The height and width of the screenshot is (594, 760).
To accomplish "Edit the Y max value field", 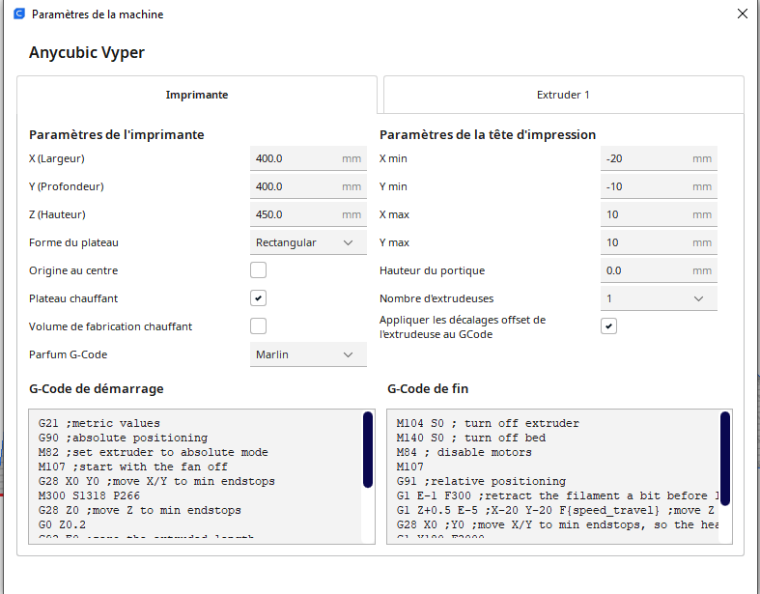I will click(x=659, y=242).
